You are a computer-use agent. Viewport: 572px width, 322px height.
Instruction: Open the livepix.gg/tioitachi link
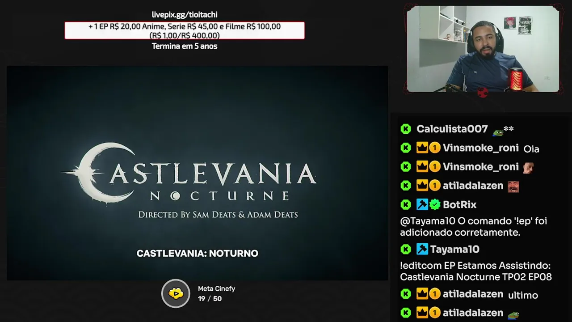185,15
